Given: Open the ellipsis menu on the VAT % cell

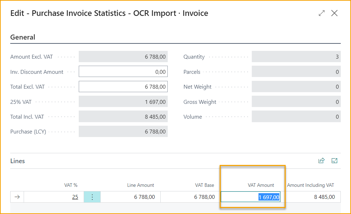Looking at the screenshot, I should pos(92,197).
